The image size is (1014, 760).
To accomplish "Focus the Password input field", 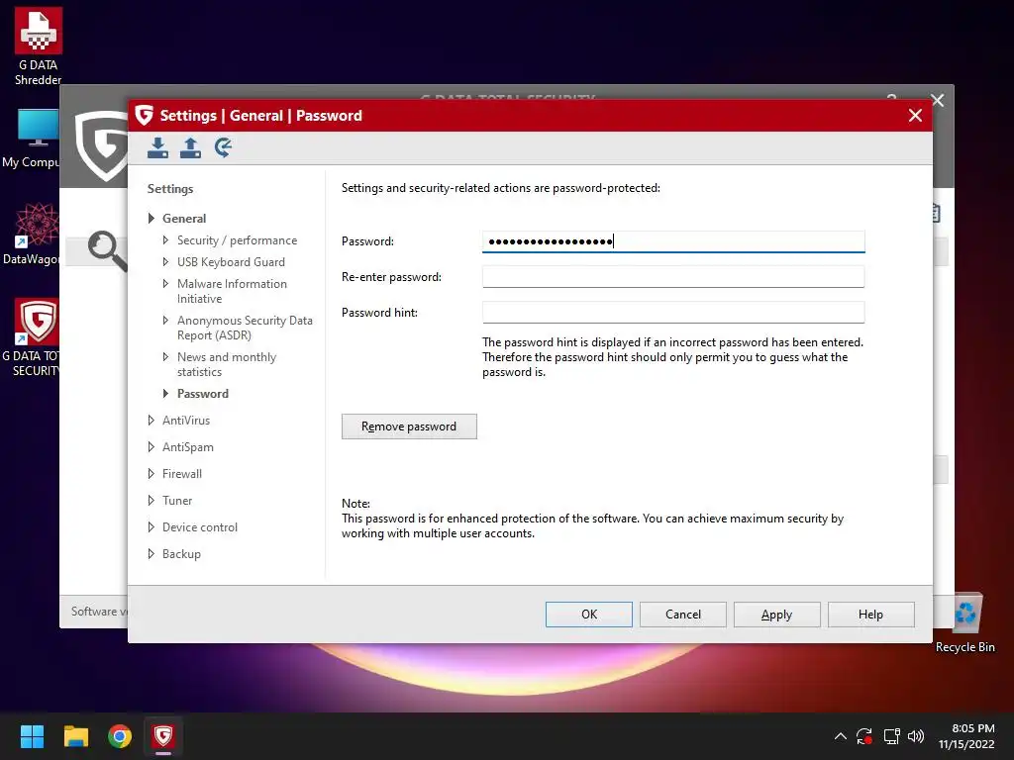I will (x=673, y=241).
